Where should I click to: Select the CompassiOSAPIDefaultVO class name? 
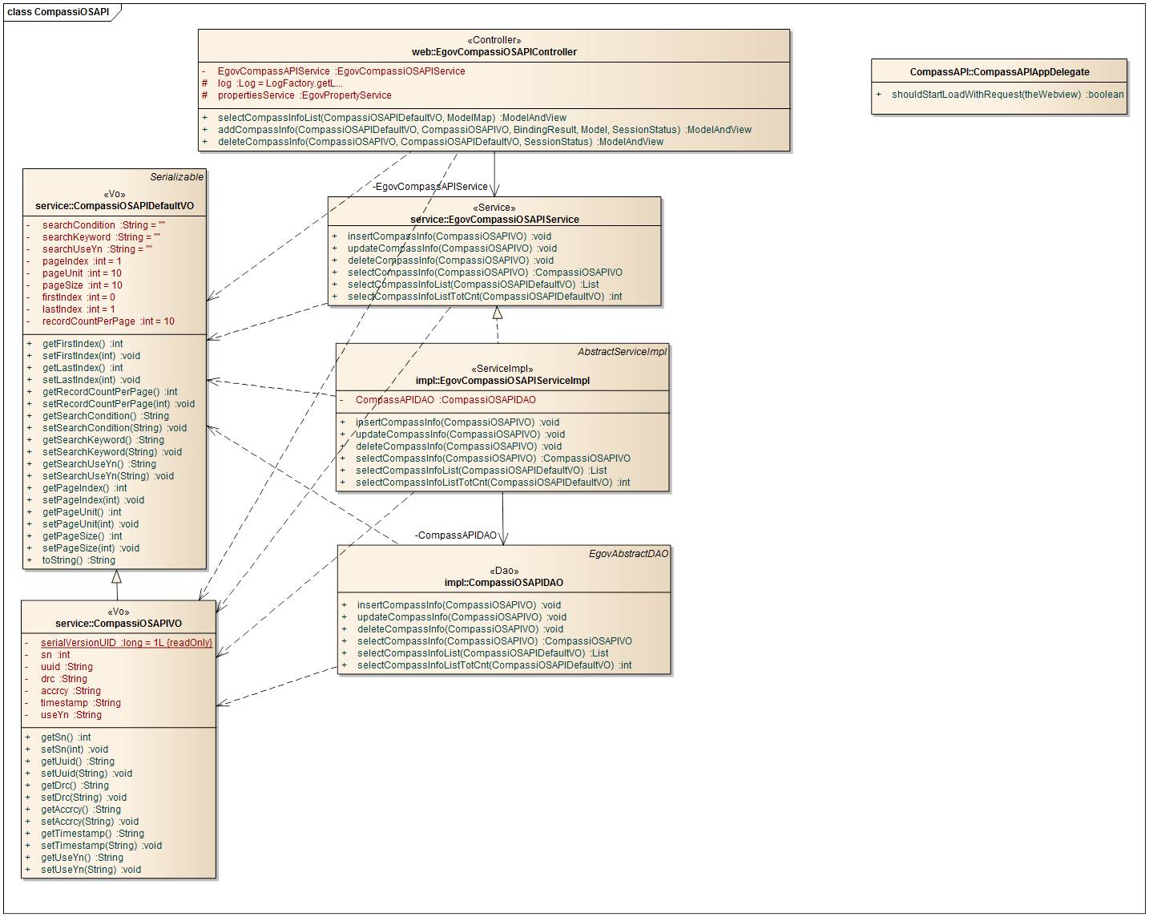115,206
